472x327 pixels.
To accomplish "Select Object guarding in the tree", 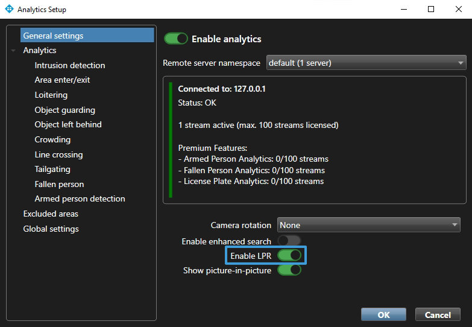I will [x=65, y=110].
